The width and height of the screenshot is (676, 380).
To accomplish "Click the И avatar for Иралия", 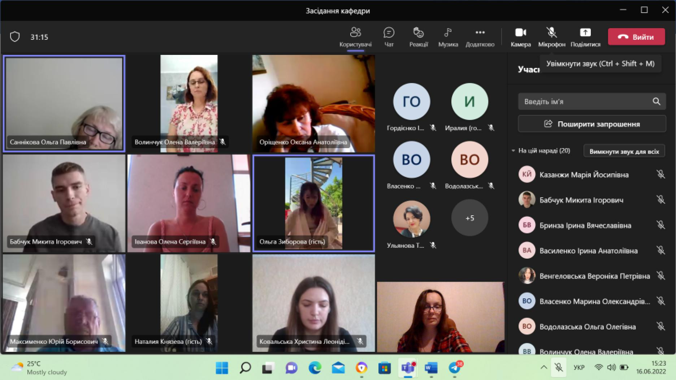I will coord(469,102).
